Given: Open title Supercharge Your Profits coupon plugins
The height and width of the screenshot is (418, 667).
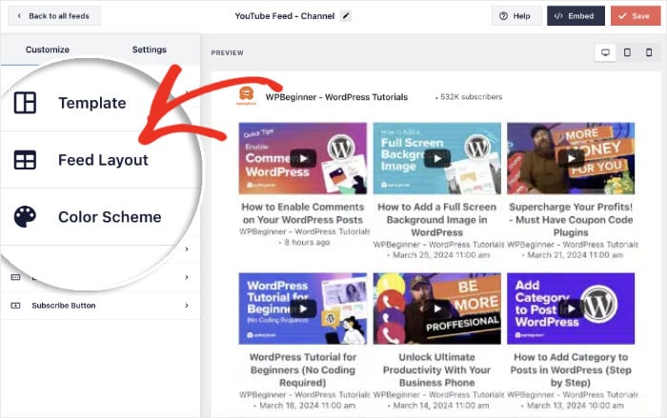Looking at the screenshot, I should pos(571,220).
